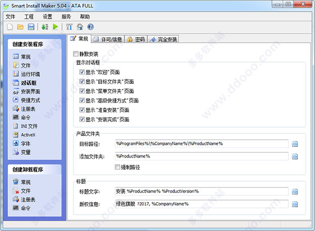Select 常规 under 创建卸载程序
Screen dimensions: 315x231
22,182
